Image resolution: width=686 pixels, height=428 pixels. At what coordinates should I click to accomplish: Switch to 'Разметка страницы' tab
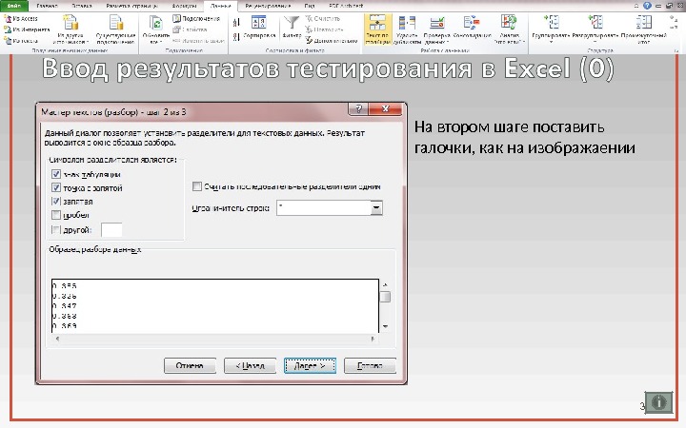point(131,6)
